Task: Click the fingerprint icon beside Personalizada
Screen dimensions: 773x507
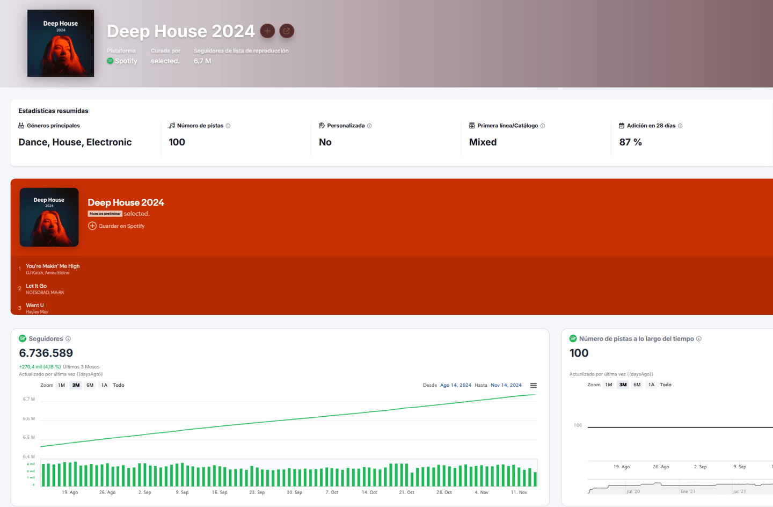Action: click(322, 126)
